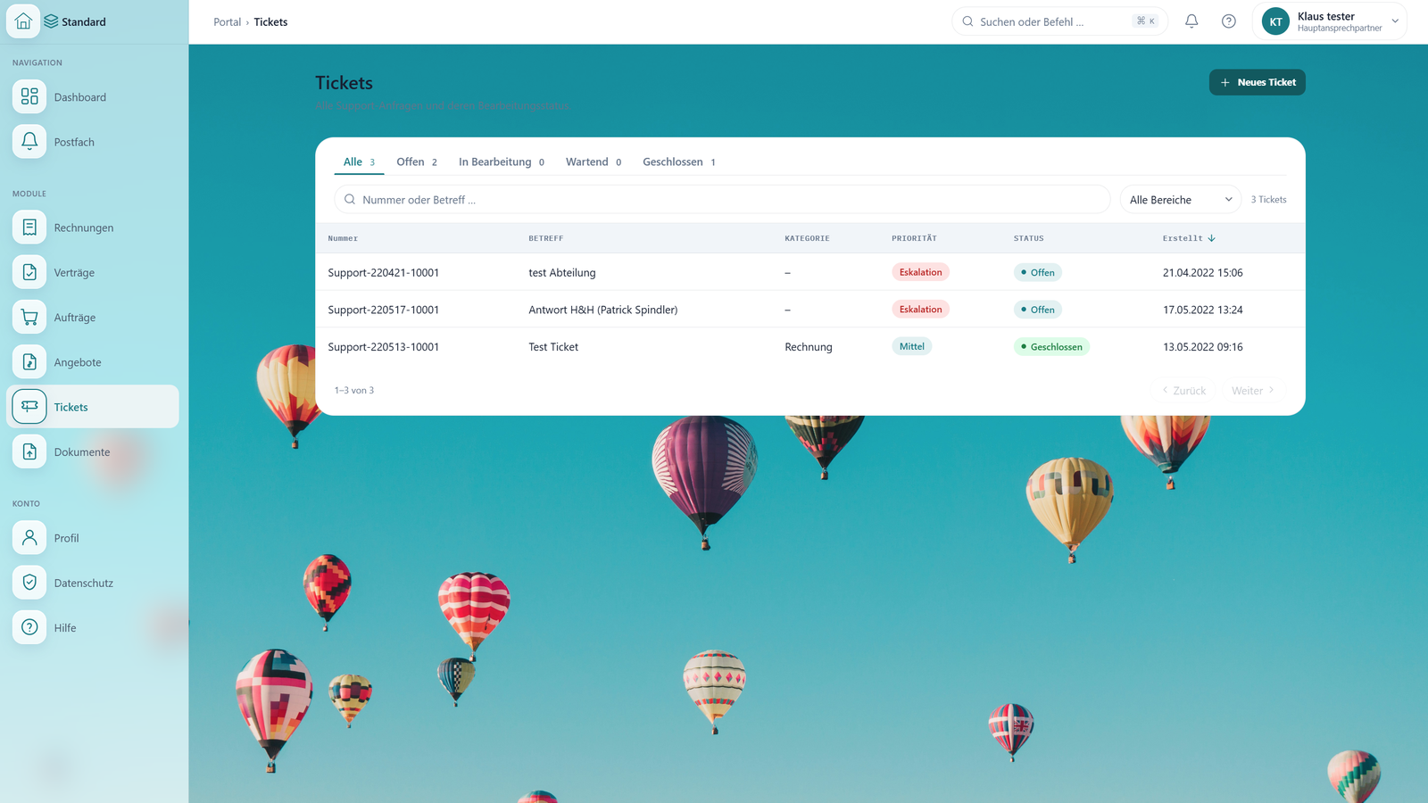Open the Aufträge shopping cart icon
1428x803 pixels.
pyautogui.click(x=29, y=317)
